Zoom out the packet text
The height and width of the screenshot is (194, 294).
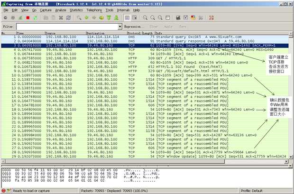click(x=153, y=18)
